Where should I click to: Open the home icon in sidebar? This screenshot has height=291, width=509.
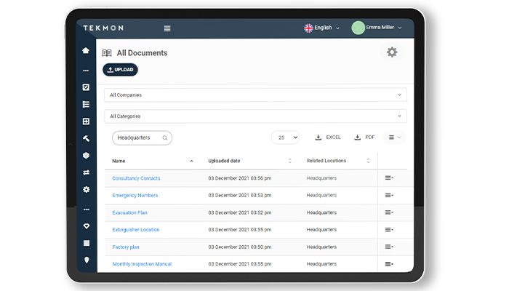pyautogui.click(x=86, y=50)
